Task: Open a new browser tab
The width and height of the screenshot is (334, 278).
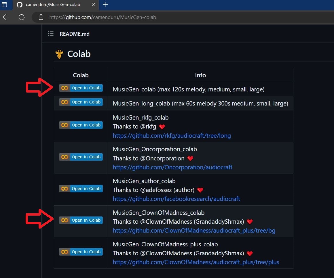Action: coord(105,5)
